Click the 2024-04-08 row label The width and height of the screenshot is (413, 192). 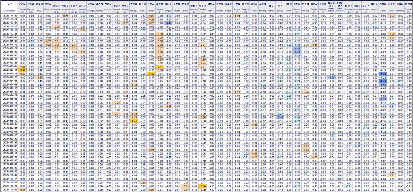(x=9, y=84)
